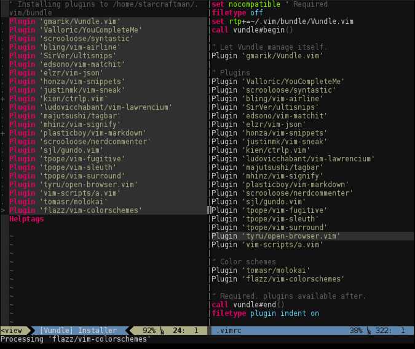Click 'gmarik/Vundle.vim' line in .vimrc

click(267, 56)
